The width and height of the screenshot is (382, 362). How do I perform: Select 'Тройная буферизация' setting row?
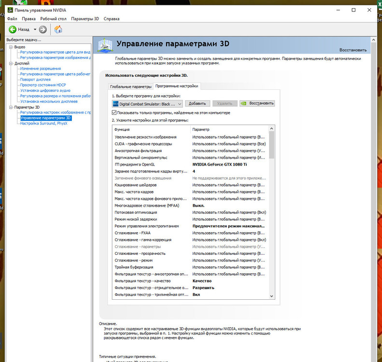pos(190,267)
